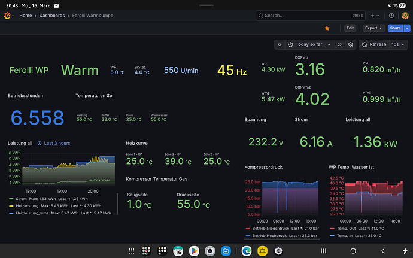
Task: Expand the Share options arrow
Action: [x=407, y=28]
